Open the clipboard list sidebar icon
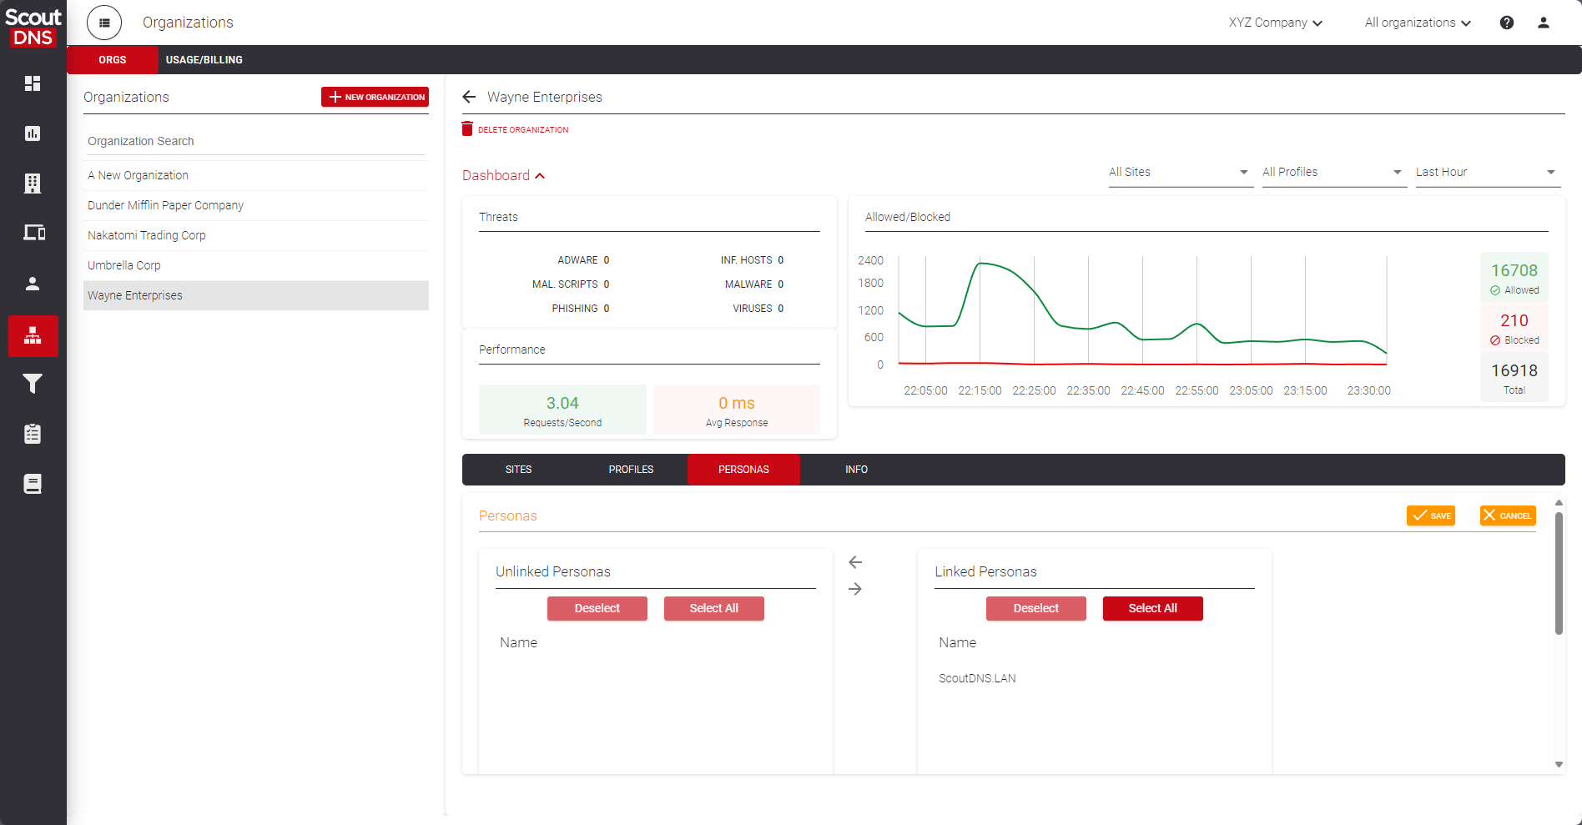This screenshot has height=825, width=1582. tap(33, 434)
